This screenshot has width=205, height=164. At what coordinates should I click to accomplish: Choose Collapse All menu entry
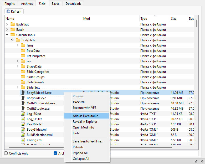point(87,158)
